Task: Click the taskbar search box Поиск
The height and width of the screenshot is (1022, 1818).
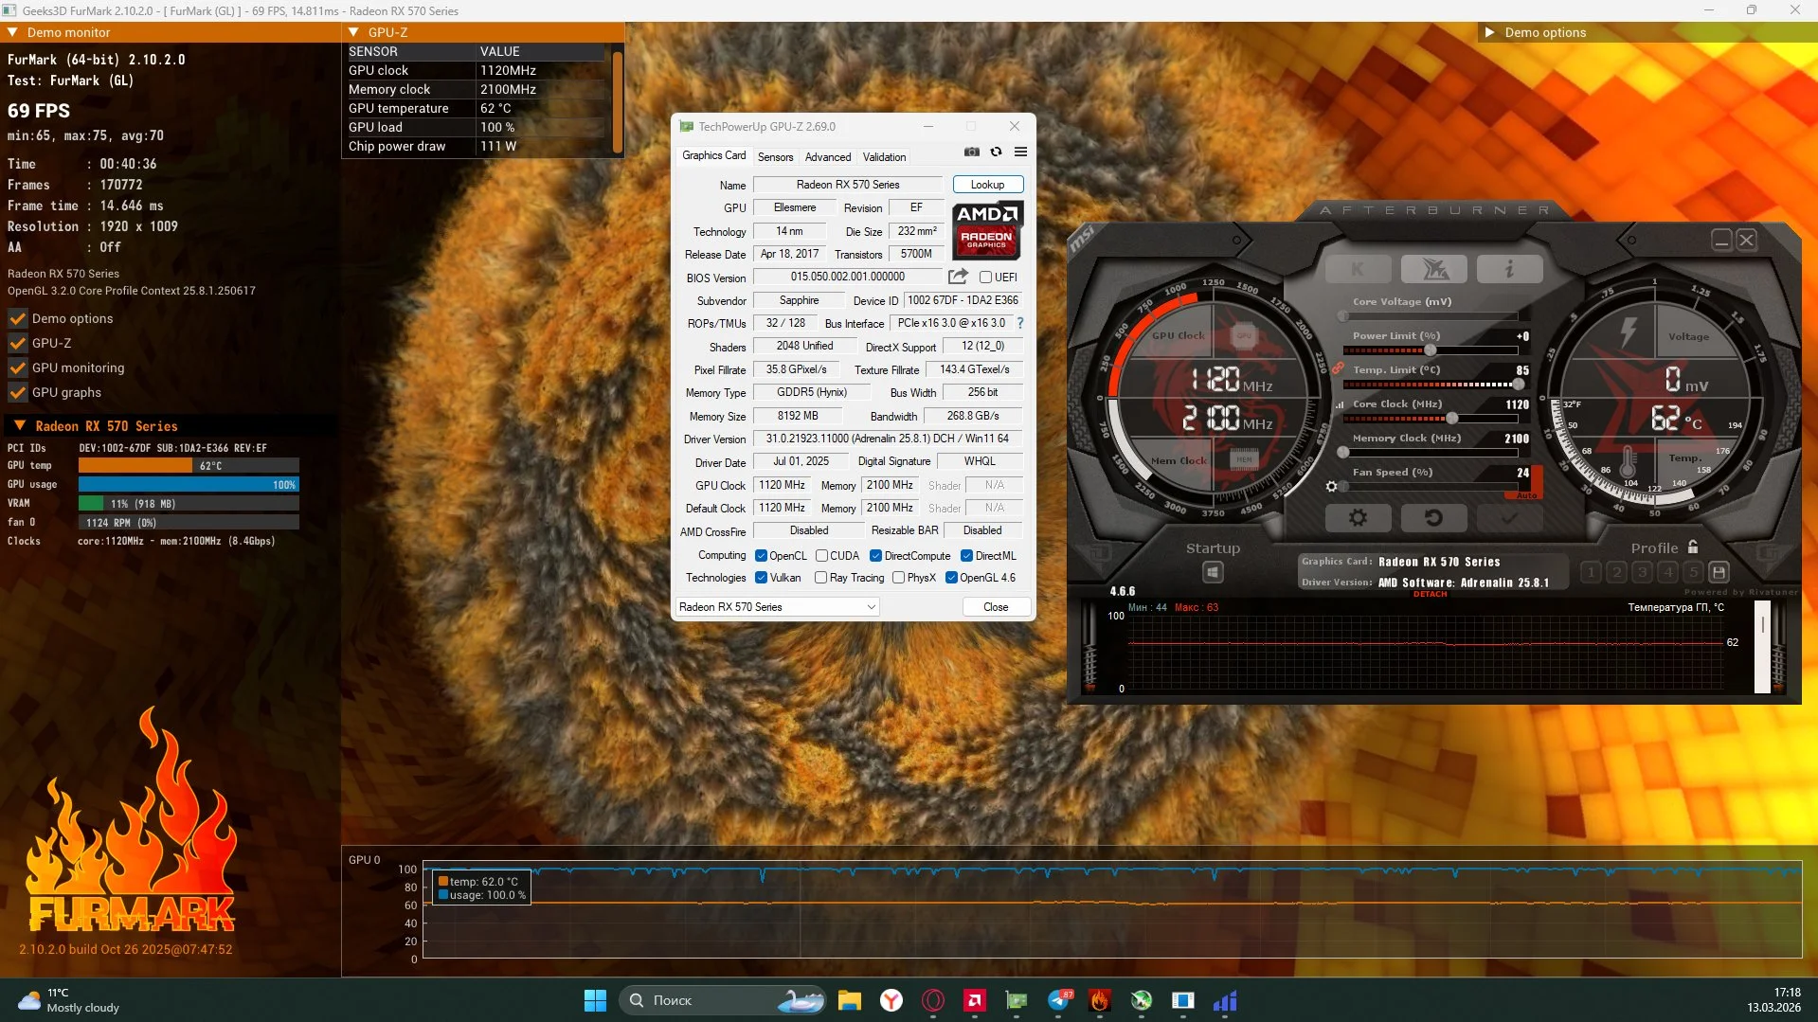Action: 724,1000
